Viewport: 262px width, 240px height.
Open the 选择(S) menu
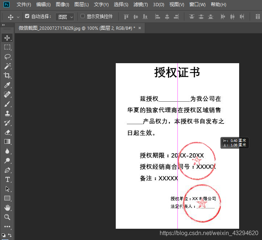[x=121, y=4]
